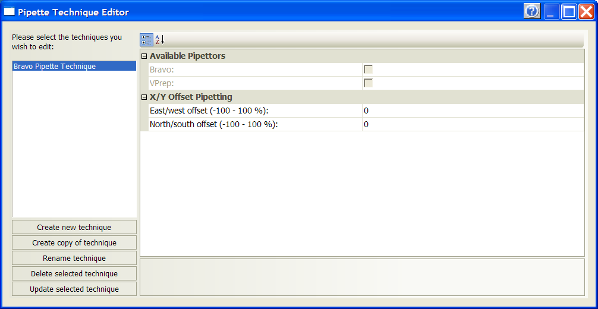The width and height of the screenshot is (598, 309).
Task: Toggle the VPrep pipettor checkbox
Action: (368, 83)
